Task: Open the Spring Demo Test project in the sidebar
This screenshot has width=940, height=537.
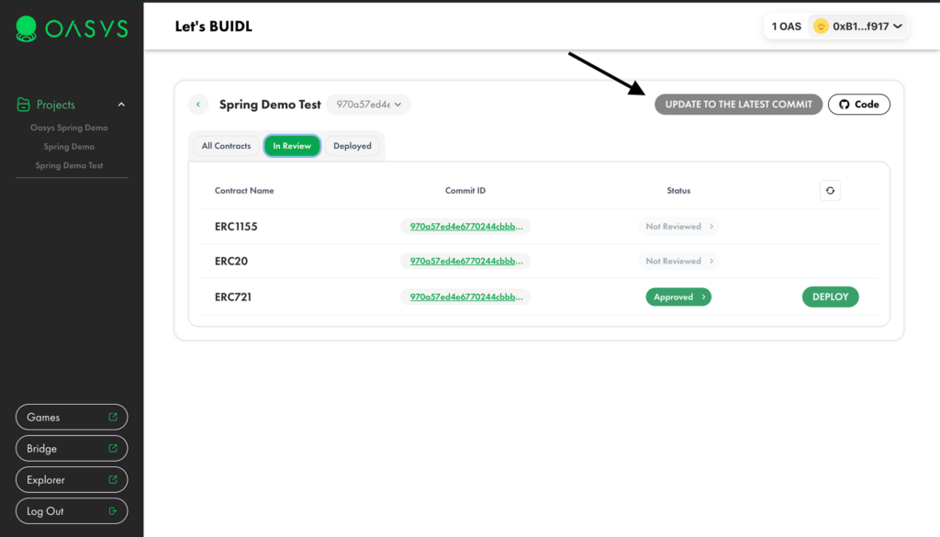Action: [69, 165]
